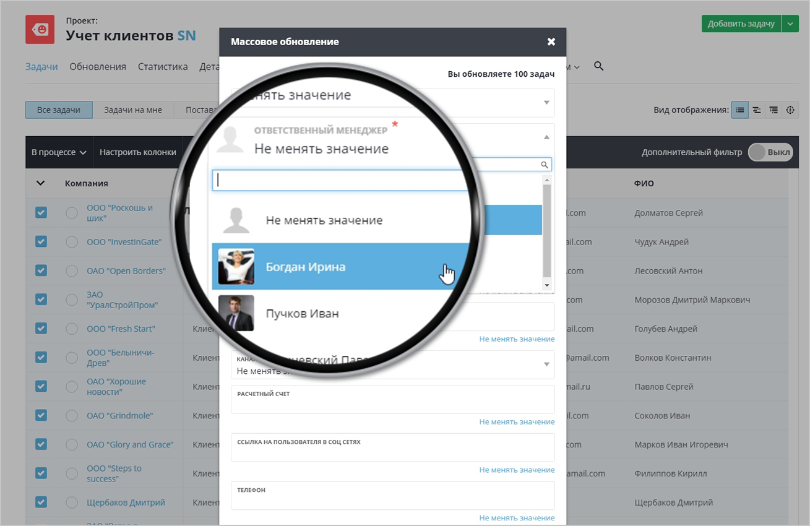Click Морозов Дмитрий Маркович cell
The height and width of the screenshot is (526, 810).
tap(692, 300)
